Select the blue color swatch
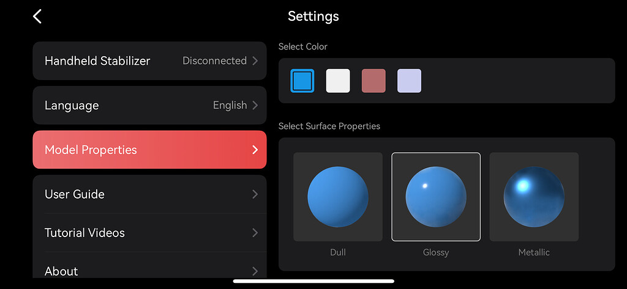This screenshot has height=289, width=627. 302,81
